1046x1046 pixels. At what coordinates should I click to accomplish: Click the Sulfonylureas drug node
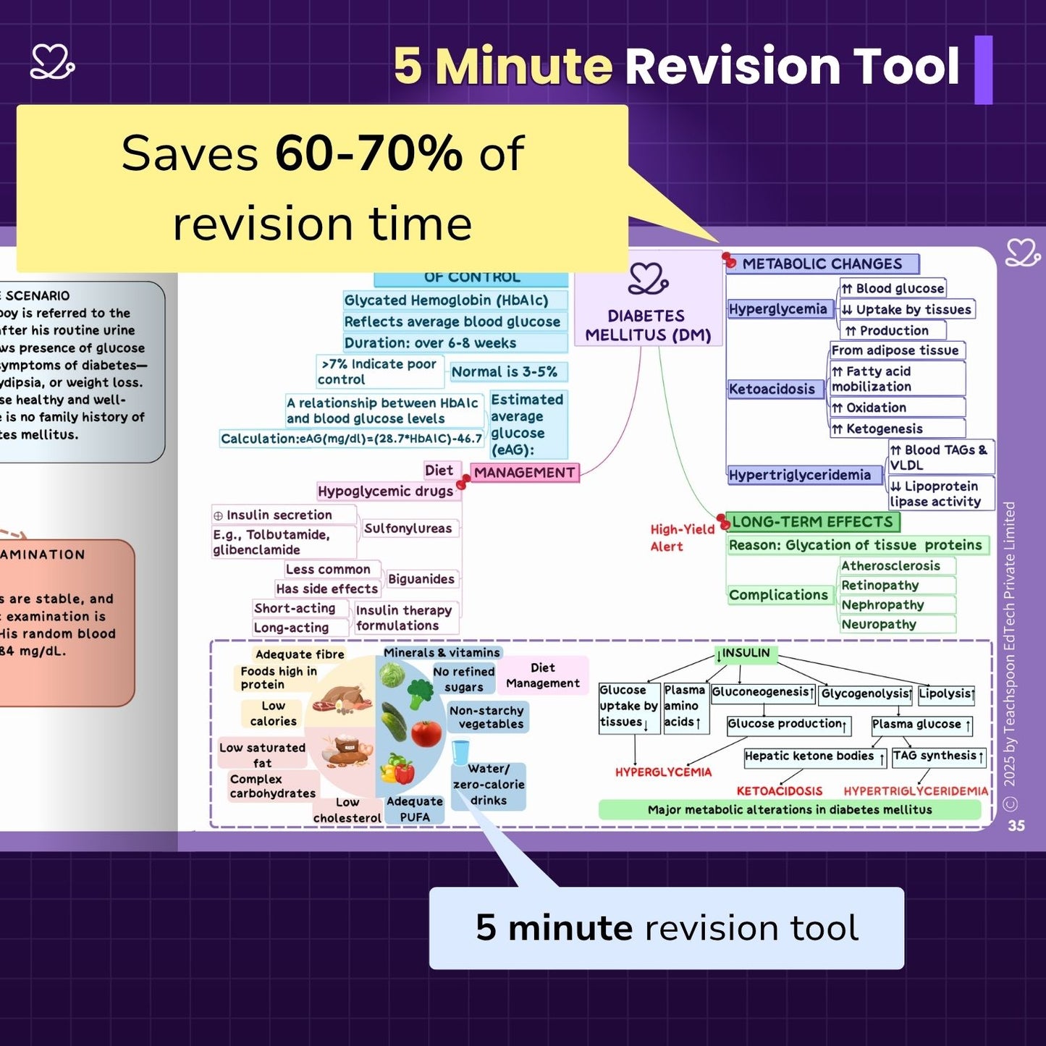click(x=408, y=528)
